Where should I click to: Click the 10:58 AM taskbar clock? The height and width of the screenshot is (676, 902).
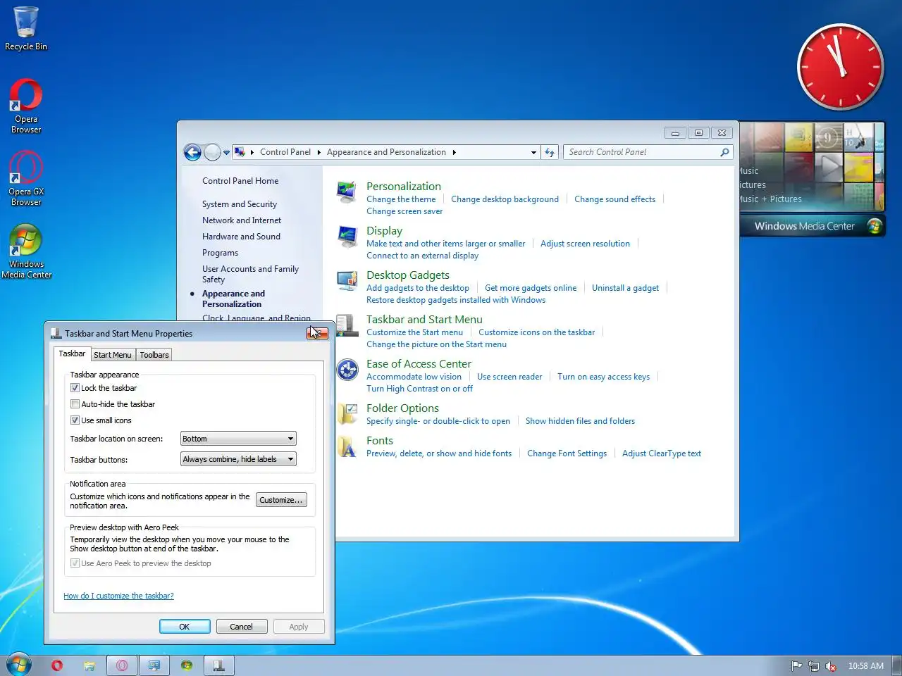pos(865,665)
